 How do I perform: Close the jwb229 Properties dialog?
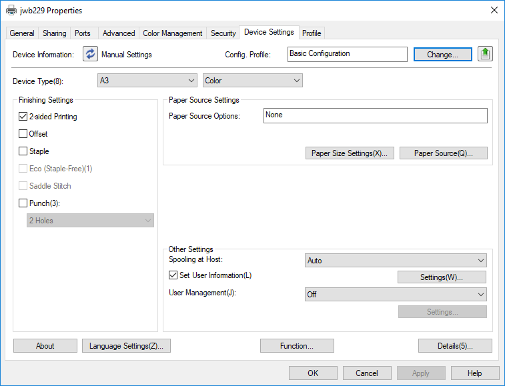[494, 10]
